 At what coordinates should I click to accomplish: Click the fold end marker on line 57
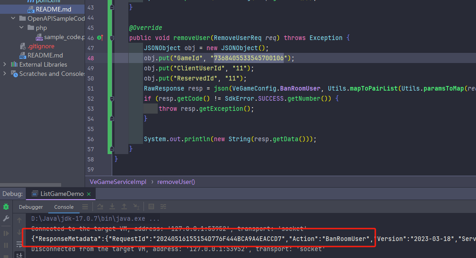point(112,149)
